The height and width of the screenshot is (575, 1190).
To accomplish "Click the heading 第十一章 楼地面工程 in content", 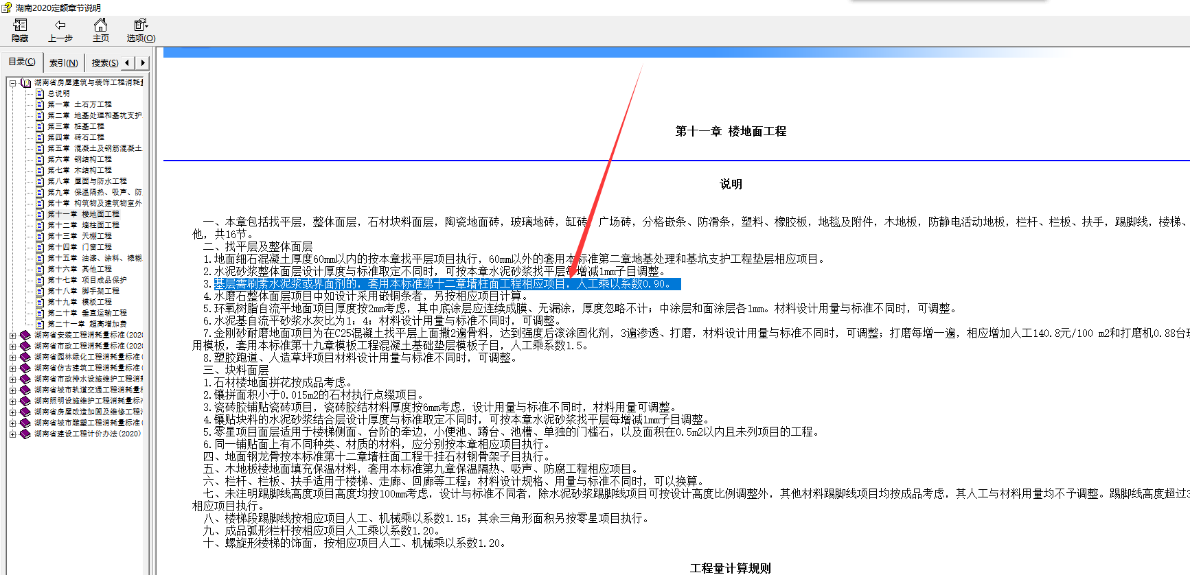I will pyautogui.click(x=731, y=131).
